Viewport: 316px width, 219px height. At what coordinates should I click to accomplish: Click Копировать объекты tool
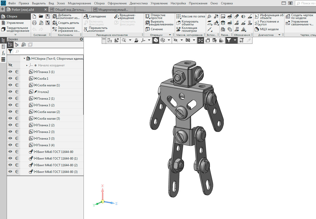(187, 23)
